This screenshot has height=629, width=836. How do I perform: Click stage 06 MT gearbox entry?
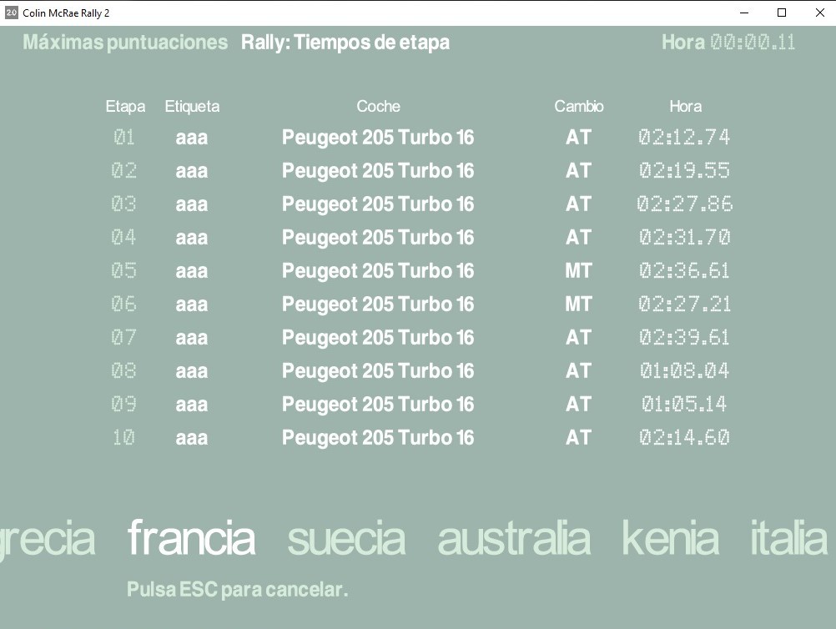pyautogui.click(x=578, y=304)
